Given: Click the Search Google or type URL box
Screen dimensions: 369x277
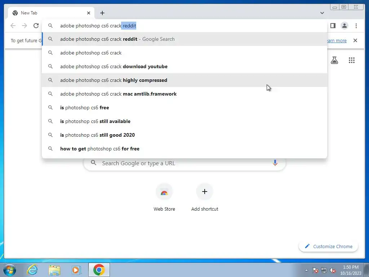Looking at the screenshot, I should click(184, 163).
